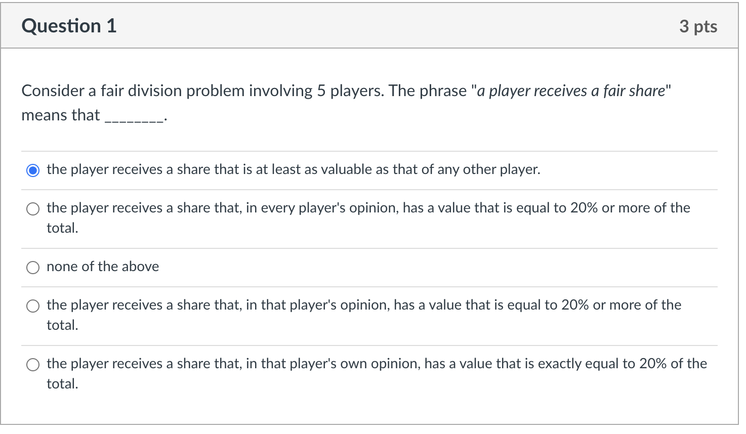Click the first answer's label text
746x434 pixels.
(293, 169)
